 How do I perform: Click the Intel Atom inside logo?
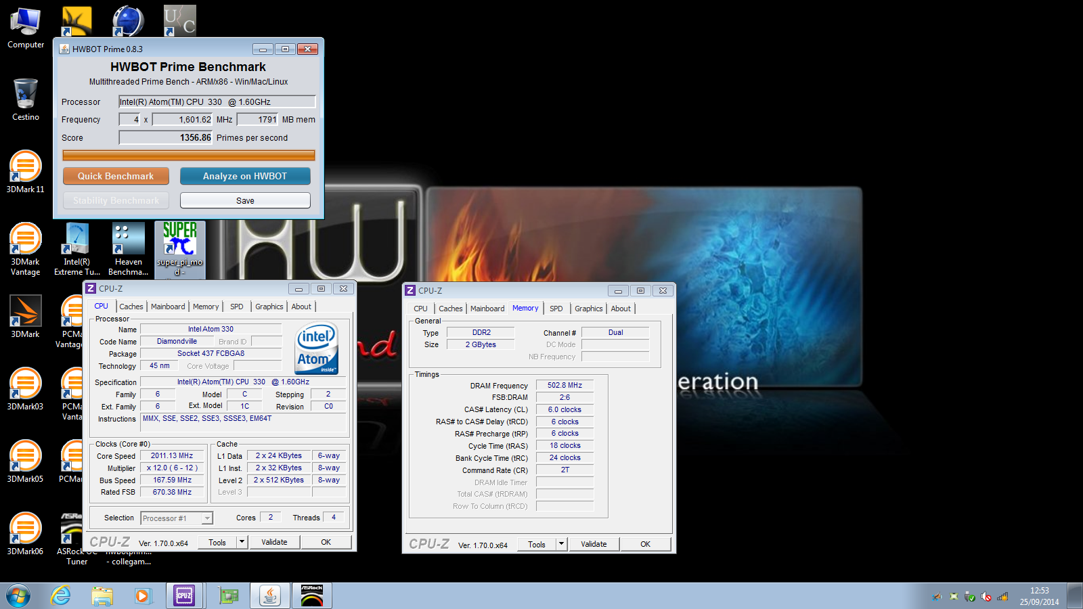317,349
